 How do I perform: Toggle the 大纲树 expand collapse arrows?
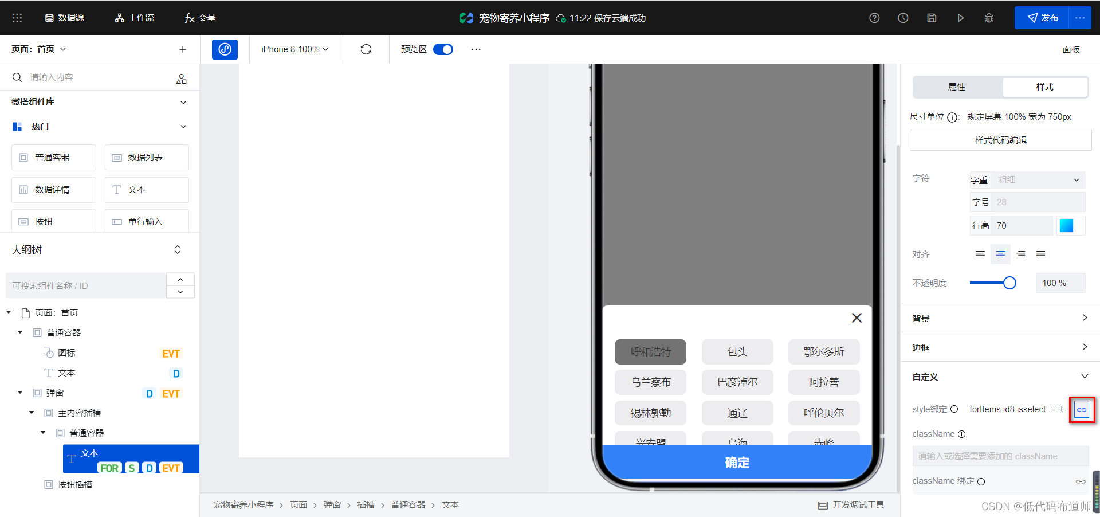[178, 250]
